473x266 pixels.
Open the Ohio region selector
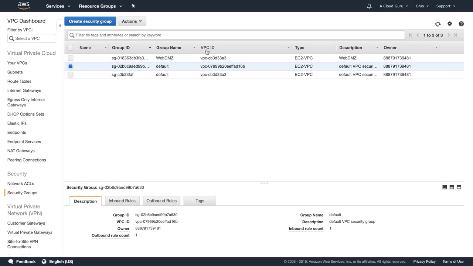(422, 6)
